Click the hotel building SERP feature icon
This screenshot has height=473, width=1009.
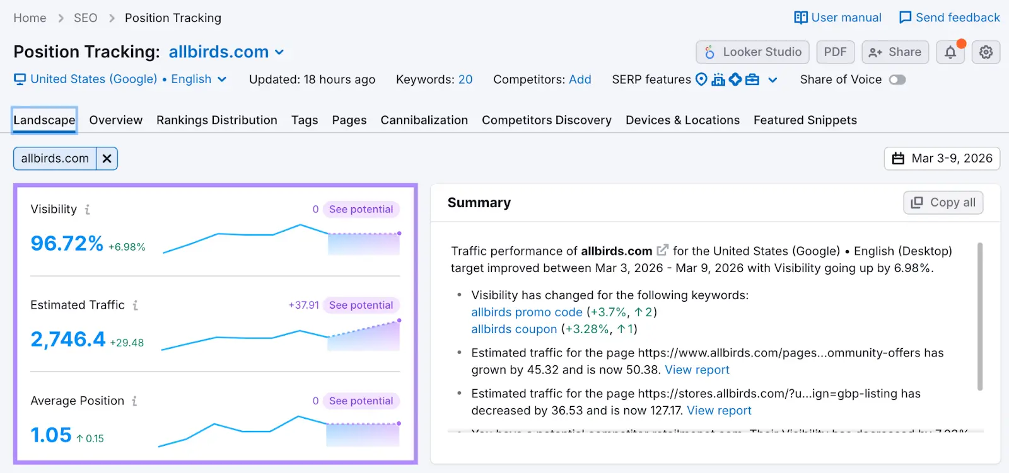coord(718,79)
